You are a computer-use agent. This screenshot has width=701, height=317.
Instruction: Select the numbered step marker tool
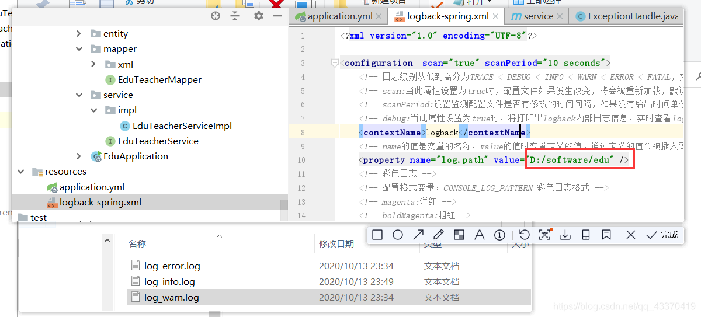(499, 235)
